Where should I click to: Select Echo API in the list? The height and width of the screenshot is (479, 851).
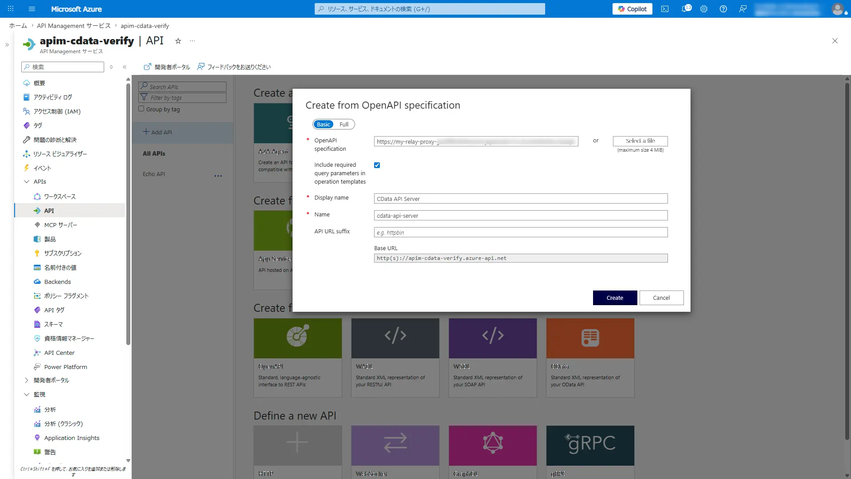click(x=154, y=174)
